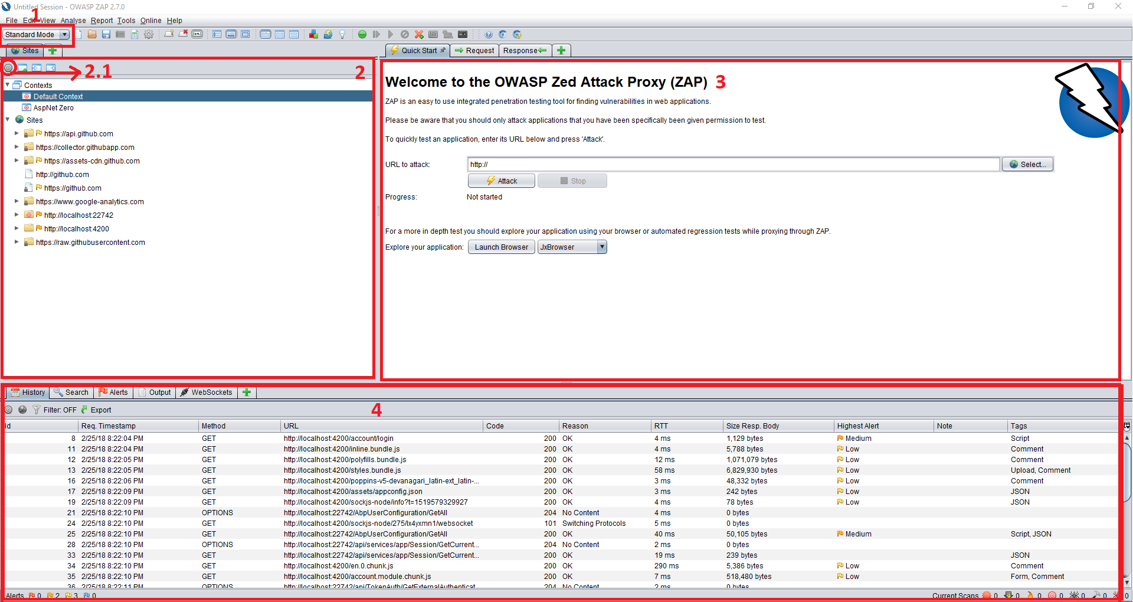Click the Persist Session save icon
Screen dimensions: 1133x602
106,34
